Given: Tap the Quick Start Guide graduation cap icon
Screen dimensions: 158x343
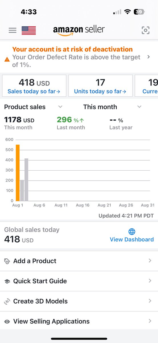Looking at the screenshot, I should point(7,281).
